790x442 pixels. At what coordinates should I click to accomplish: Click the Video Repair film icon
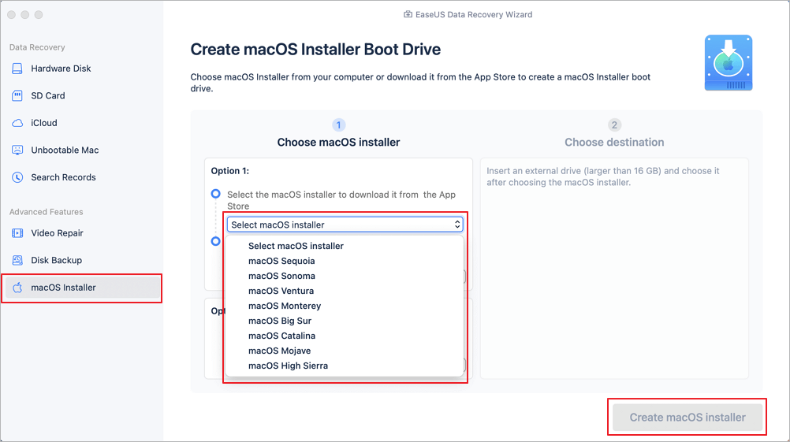click(x=17, y=233)
